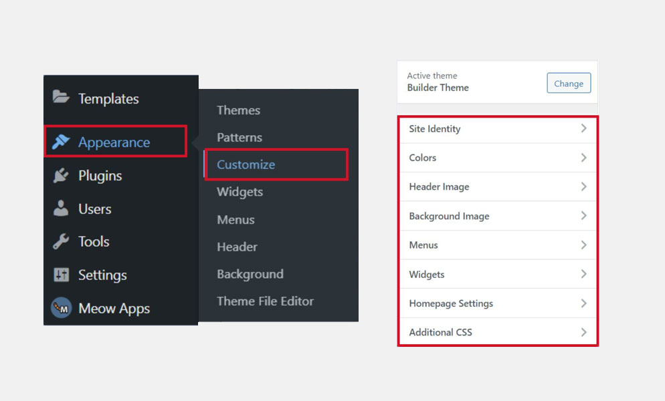Open Site Identity section label

435,129
